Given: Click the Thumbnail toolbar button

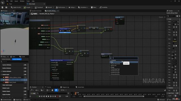Looking at the screenshot, I should click(x=39, y=7).
